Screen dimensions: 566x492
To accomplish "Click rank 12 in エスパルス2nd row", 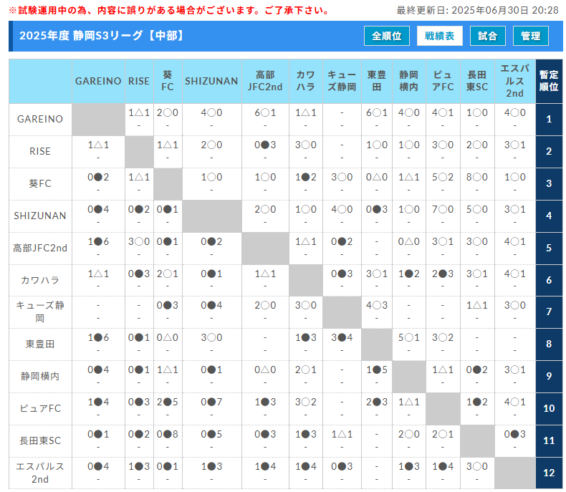I will [549, 473].
